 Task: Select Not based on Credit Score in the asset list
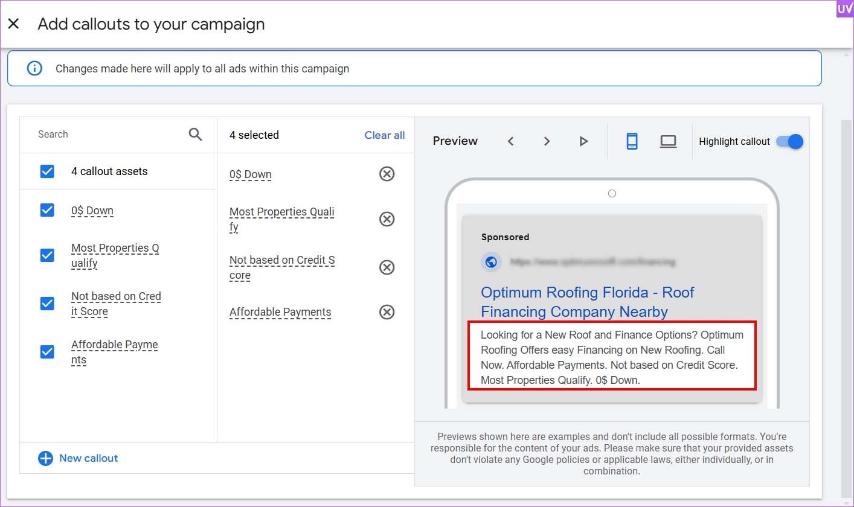tap(116, 304)
